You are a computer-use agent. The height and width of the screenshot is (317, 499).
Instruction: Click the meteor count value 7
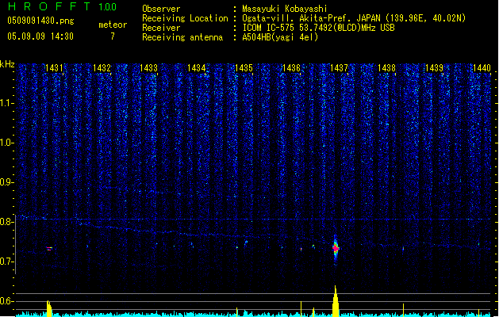point(113,36)
